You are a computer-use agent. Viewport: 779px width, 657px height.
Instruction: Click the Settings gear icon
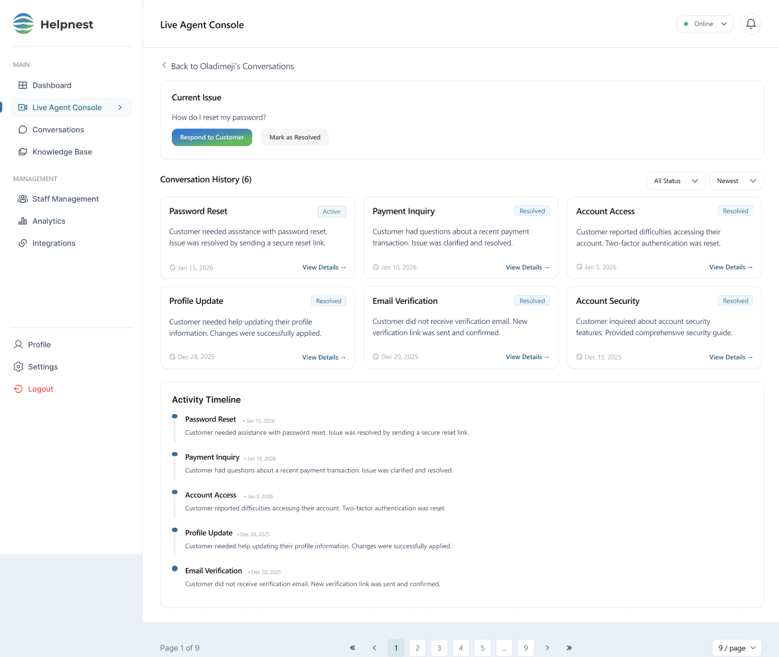[19, 367]
